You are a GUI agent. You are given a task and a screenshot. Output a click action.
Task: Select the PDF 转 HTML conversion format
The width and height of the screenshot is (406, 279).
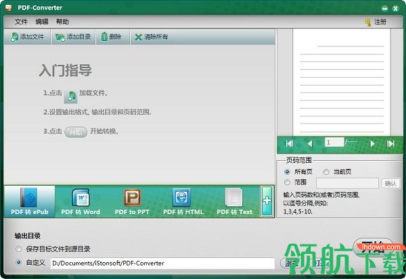click(183, 201)
